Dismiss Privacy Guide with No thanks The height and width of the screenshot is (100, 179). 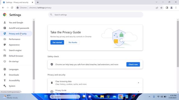[x=73, y=42]
